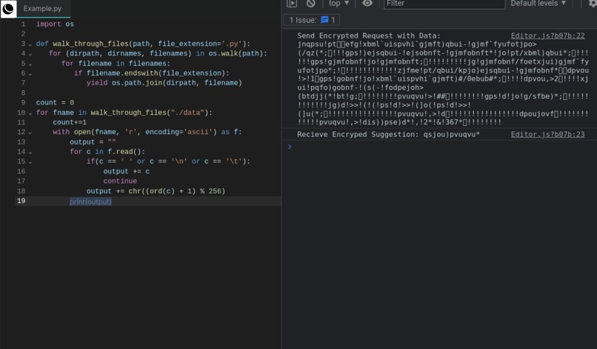This screenshot has height=349, width=597.
Task: Click the 'yield os.path.join' code line
Action: point(164,83)
